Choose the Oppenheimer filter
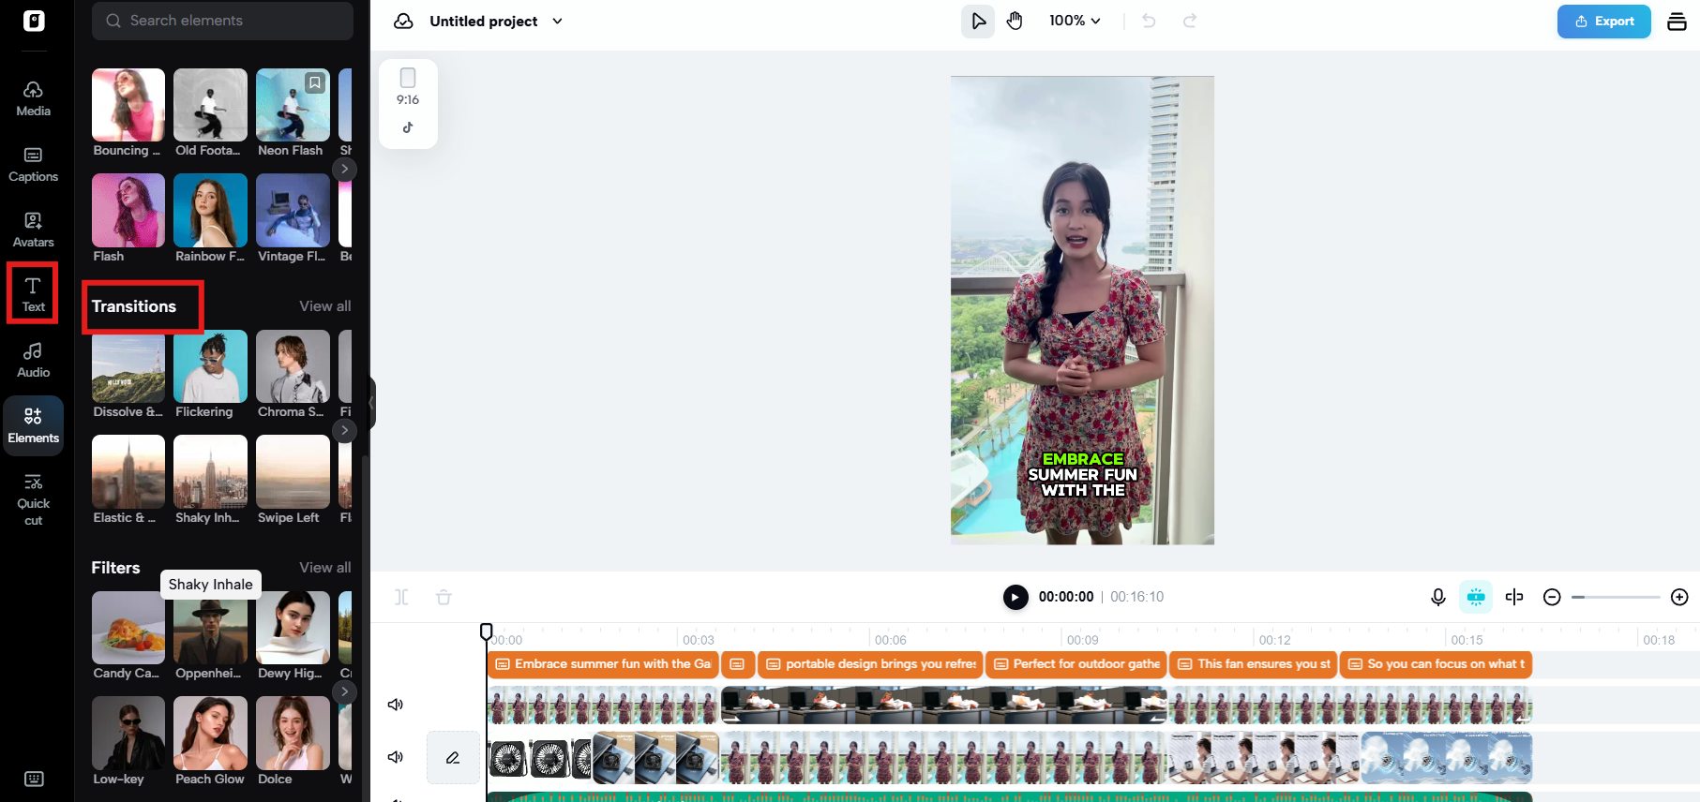The width and height of the screenshot is (1700, 802). point(210,628)
